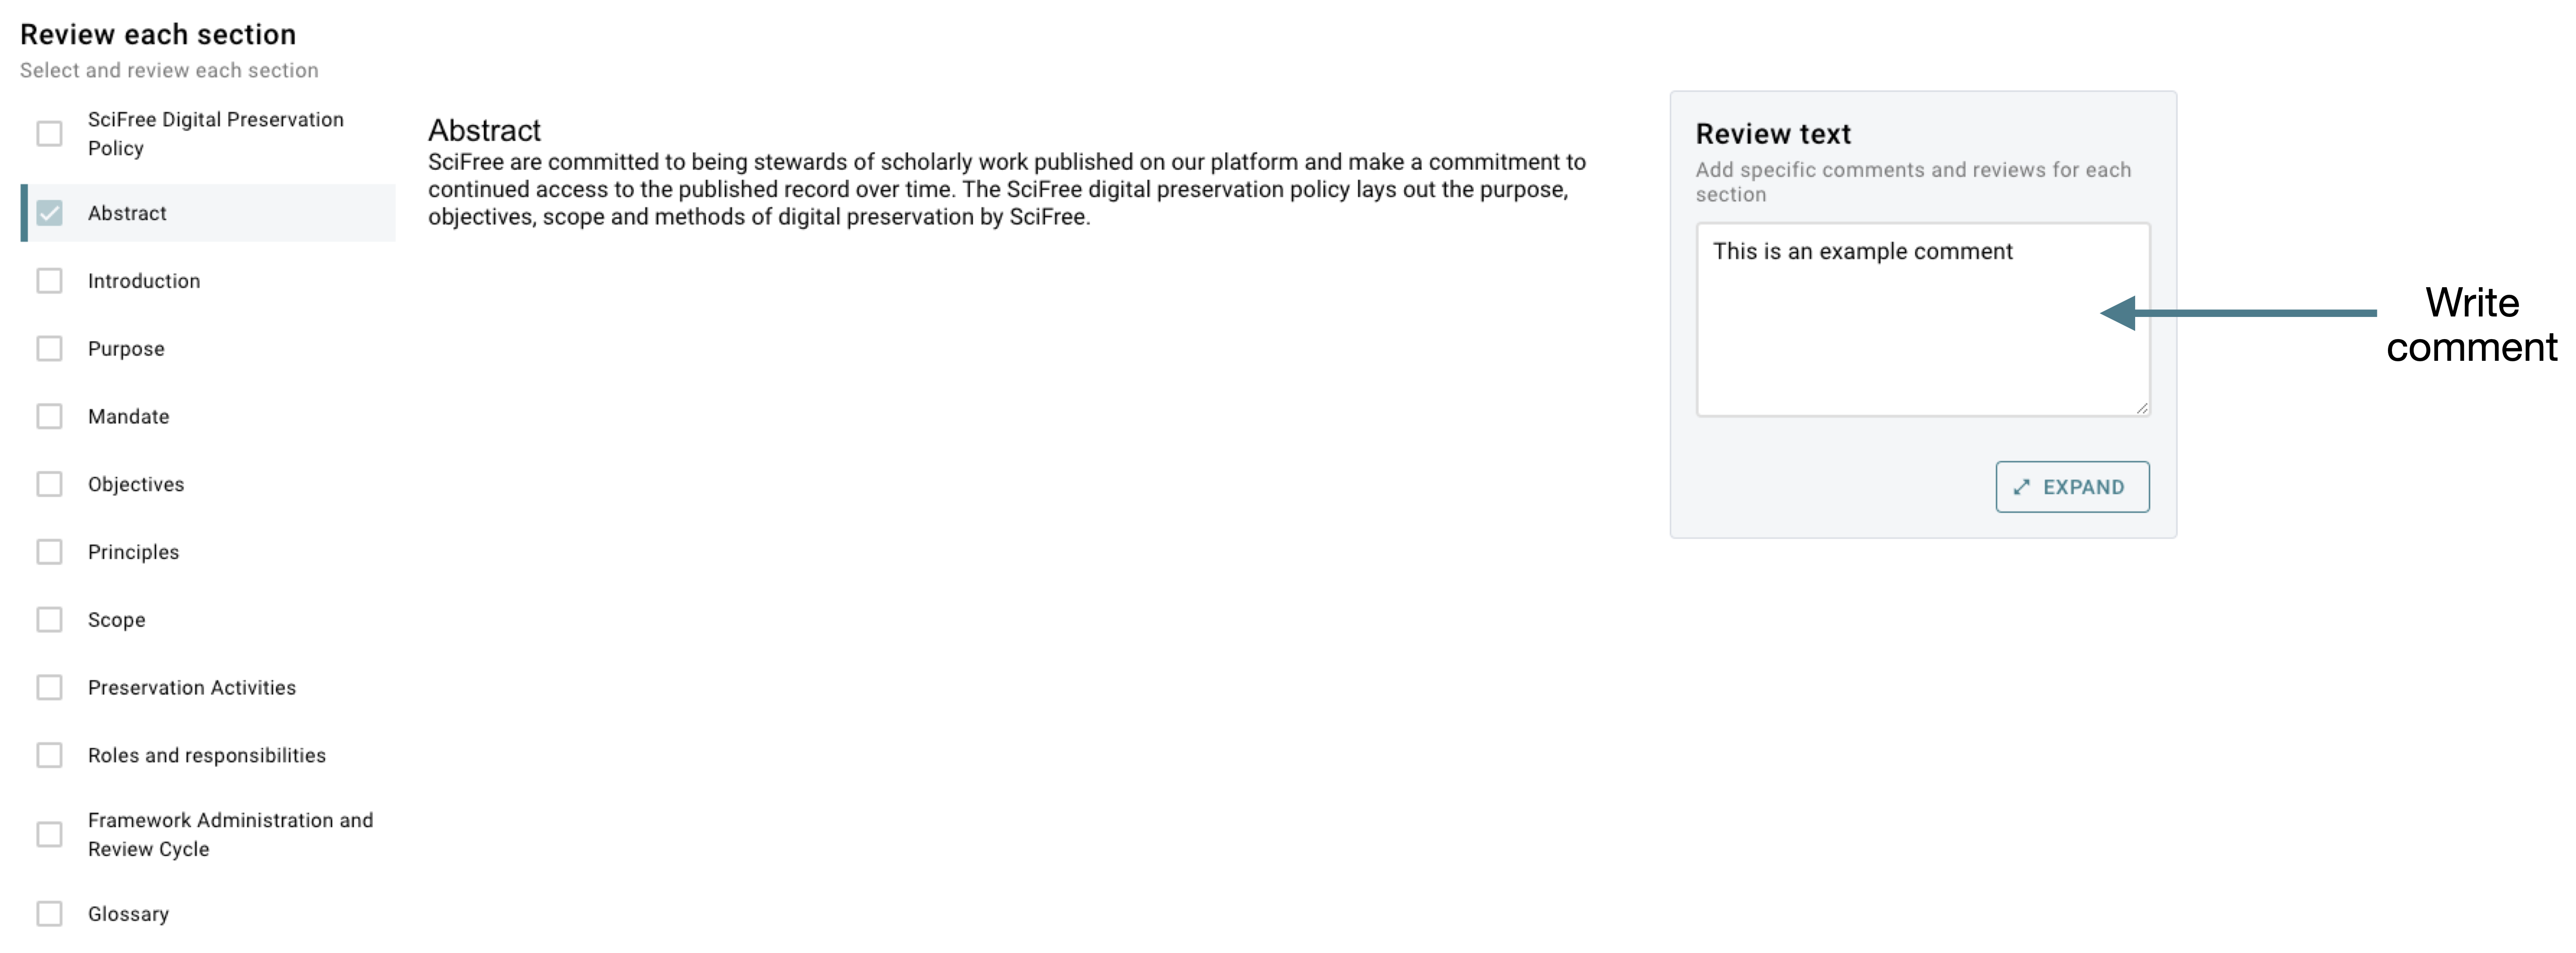Viewport: 2576px width, 953px height.
Task: Check the Introduction checkbox
Action: pyautogui.click(x=49, y=281)
